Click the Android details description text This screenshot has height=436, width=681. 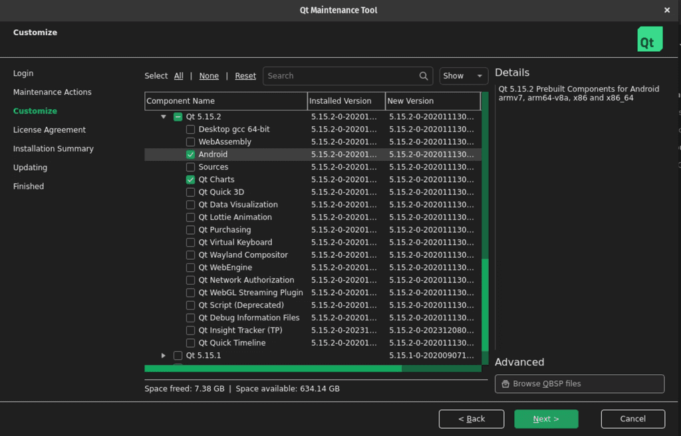click(579, 93)
